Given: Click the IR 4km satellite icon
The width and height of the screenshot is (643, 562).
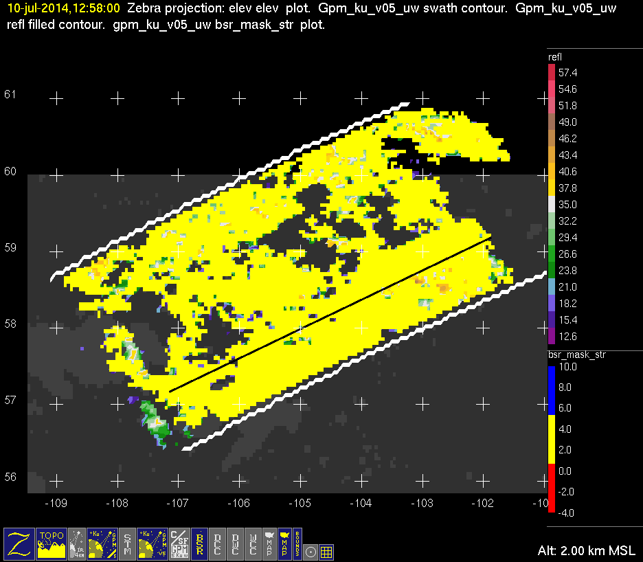Looking at the screenshot, I should 78,543.
